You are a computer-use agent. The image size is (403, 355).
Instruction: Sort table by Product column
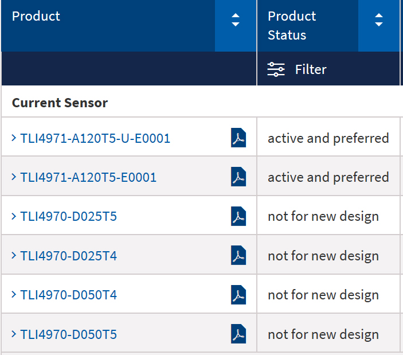(x=235, y=21)
